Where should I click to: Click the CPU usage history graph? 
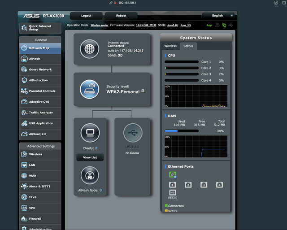196,96
